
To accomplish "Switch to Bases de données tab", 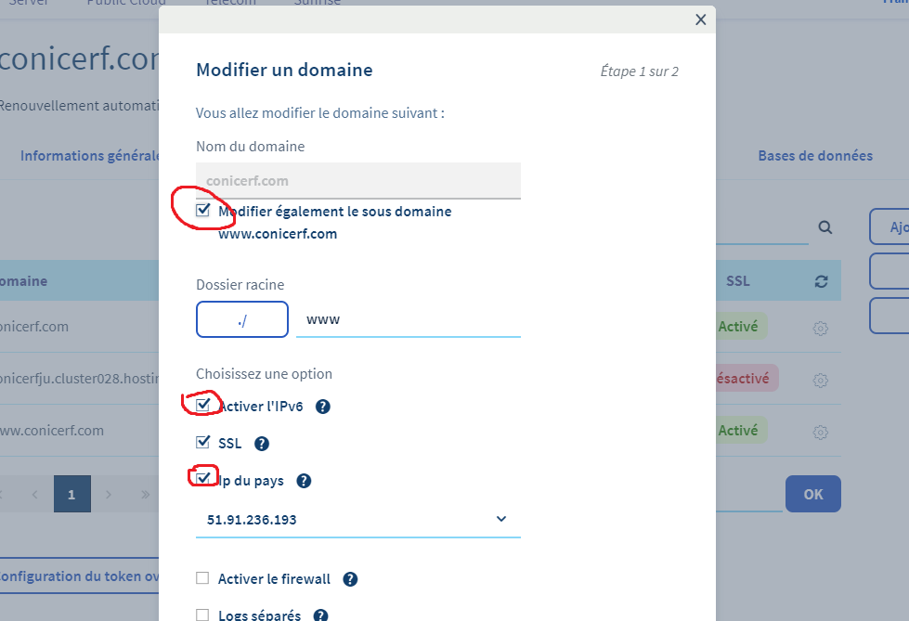I will (815, 156).
